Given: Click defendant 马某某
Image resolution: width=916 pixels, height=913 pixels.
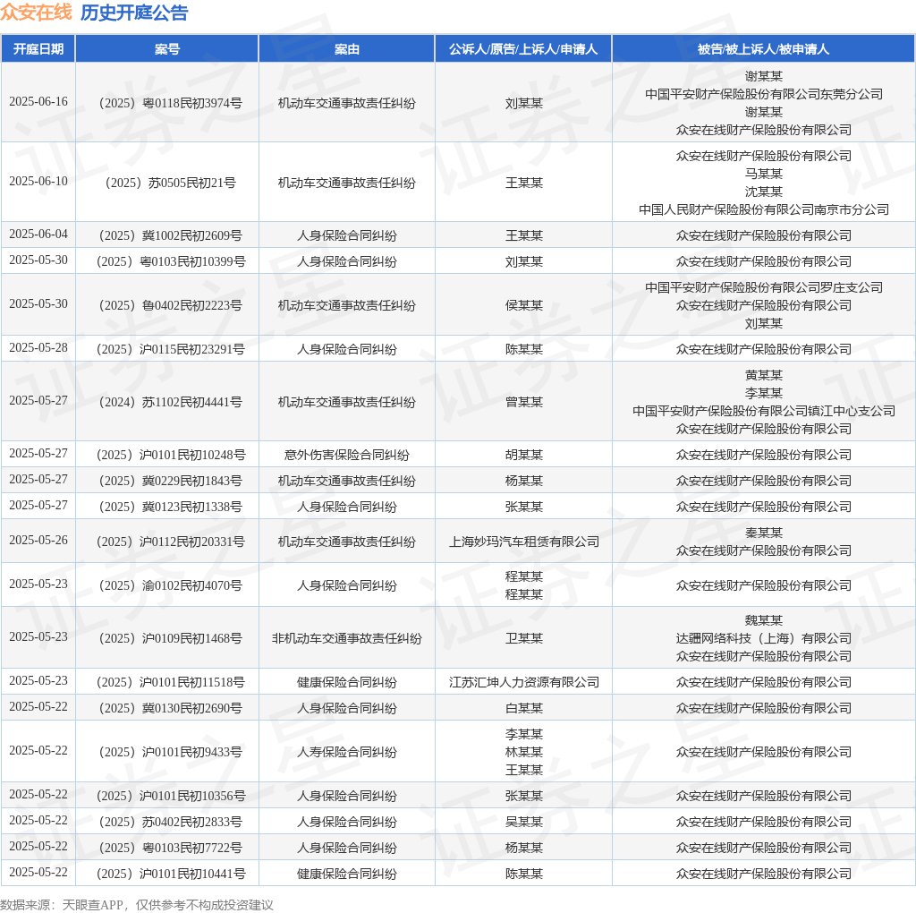Looking at the screenshot, I should [x=764, y=174].
